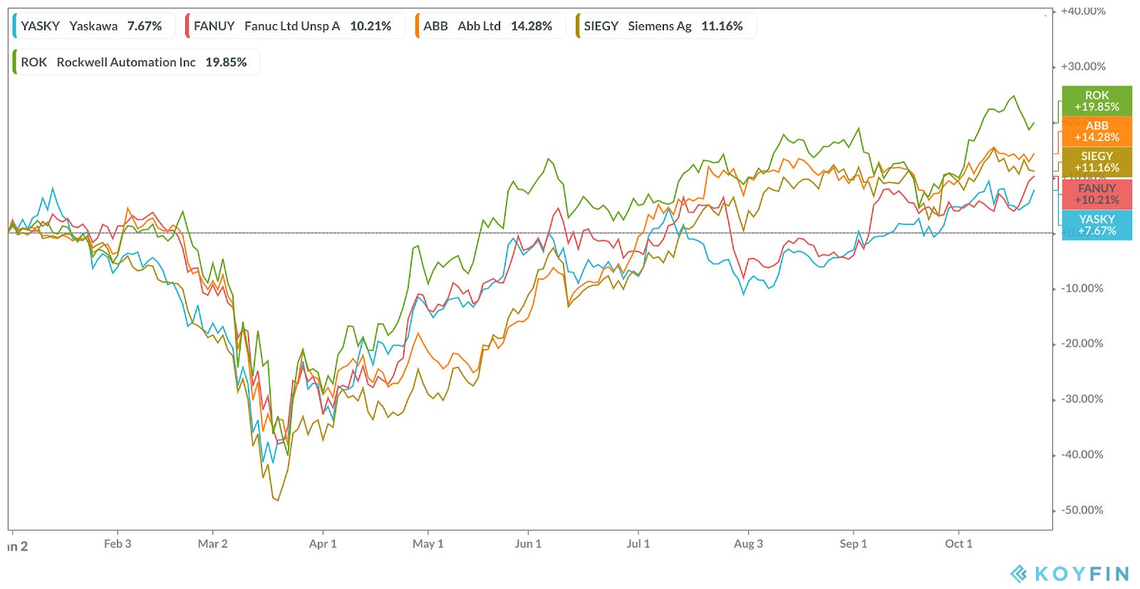
Task: Select the SIEGY Siemens Ag legend chip
Action: (x=665, y=26)
